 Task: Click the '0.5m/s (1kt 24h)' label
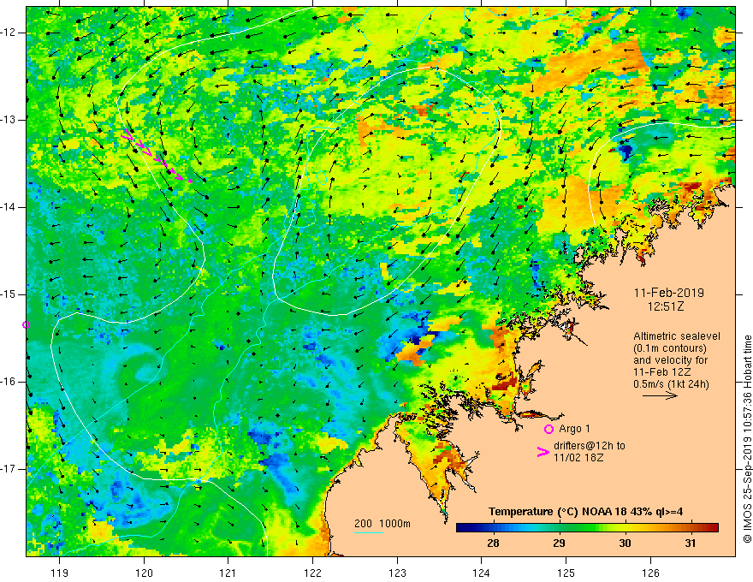(x=671, y=384)
